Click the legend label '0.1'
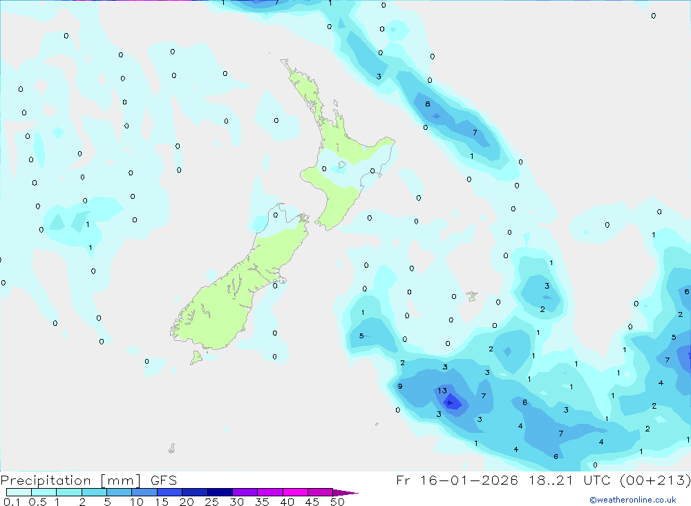Screen dimensions: 691x506 coord(12,502)
